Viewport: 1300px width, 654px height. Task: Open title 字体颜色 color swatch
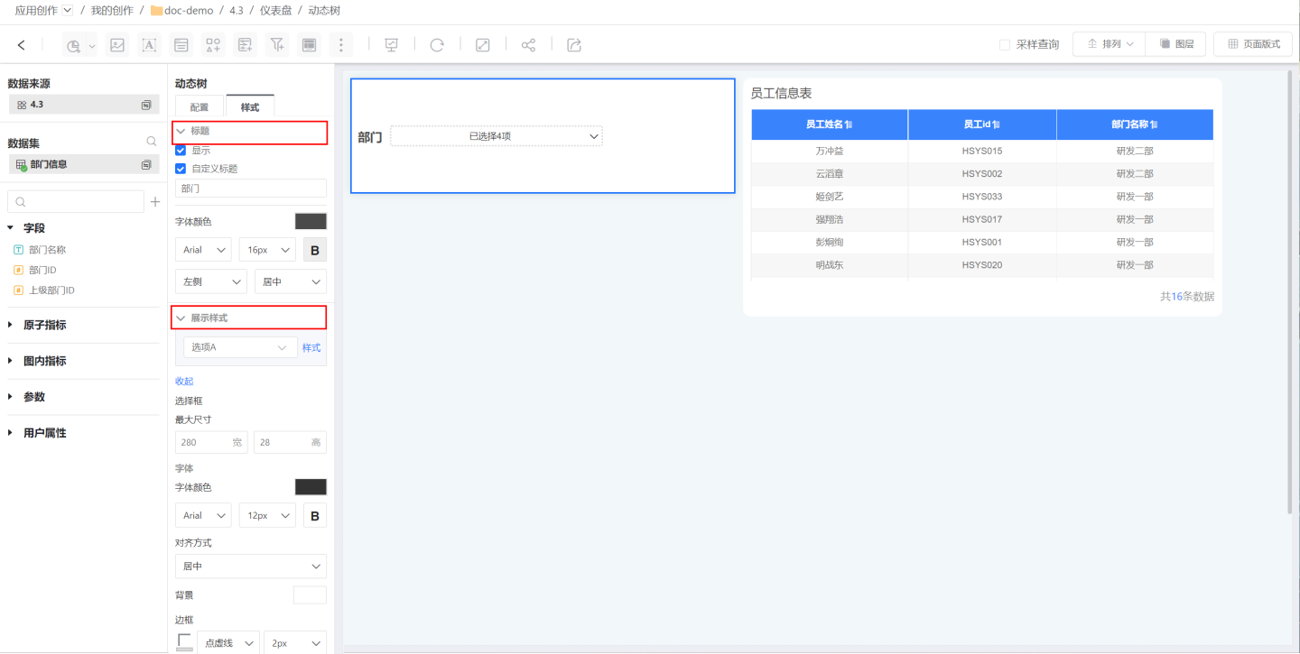311,222
